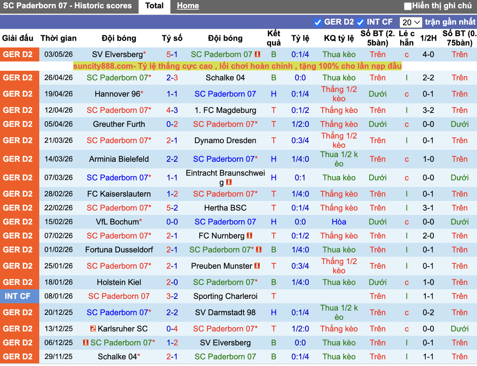Click the GER D2 cell for 03/05/26
The image size is (477, 366).
[x=19, y=54]
